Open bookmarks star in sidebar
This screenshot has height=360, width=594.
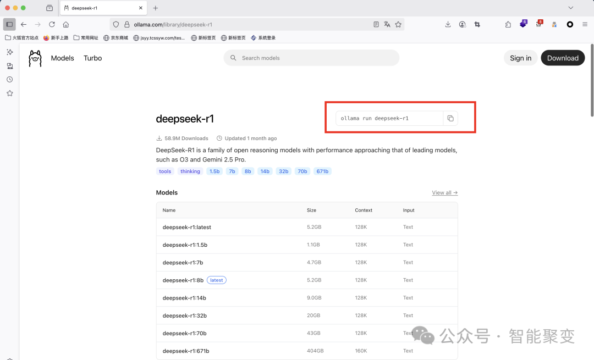pyautogui.click(x=10, y=93)
